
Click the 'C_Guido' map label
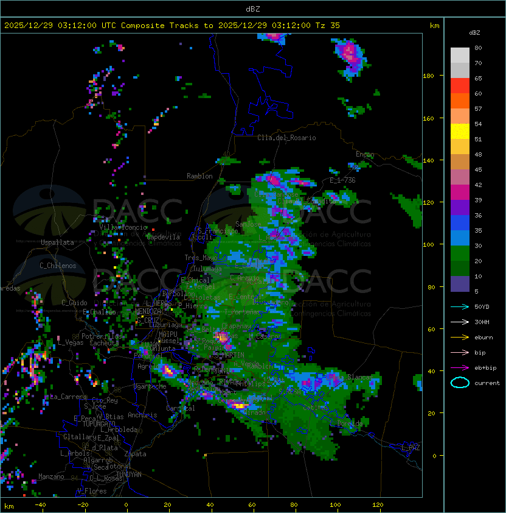point(74,303)
